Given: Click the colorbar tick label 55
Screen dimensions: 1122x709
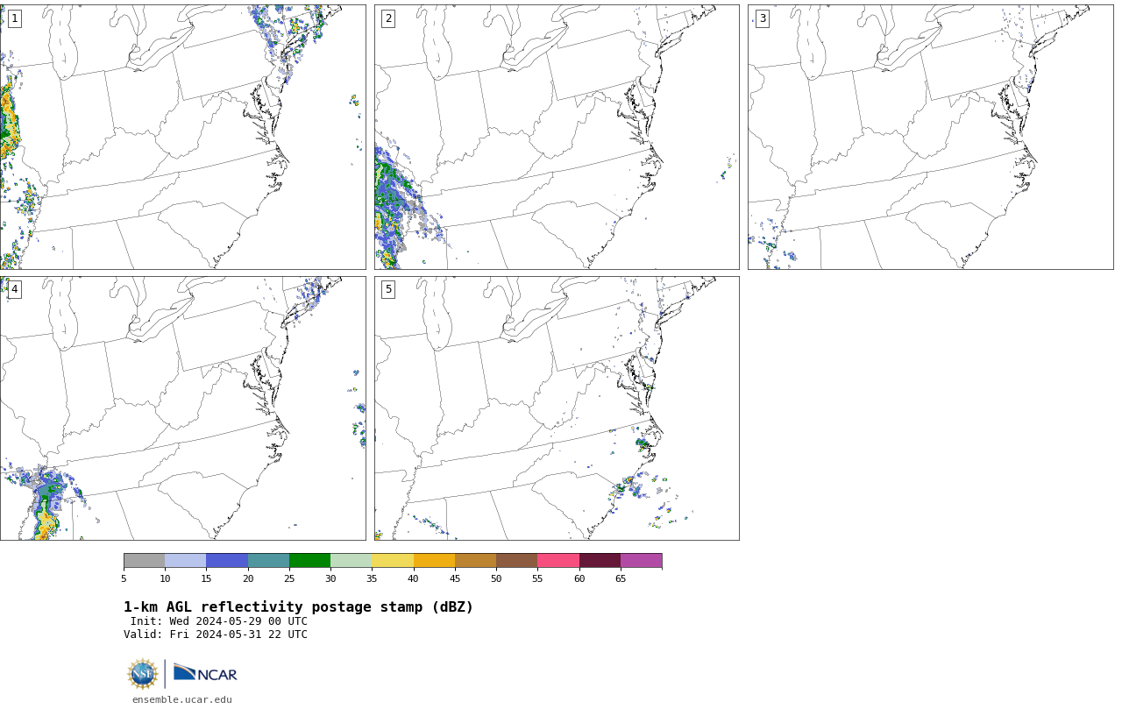Looking at the screenshot, I should 537,578.
